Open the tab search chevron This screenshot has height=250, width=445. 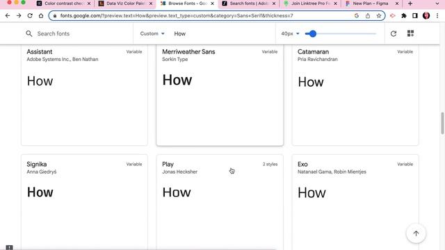(x=437, y=3)
